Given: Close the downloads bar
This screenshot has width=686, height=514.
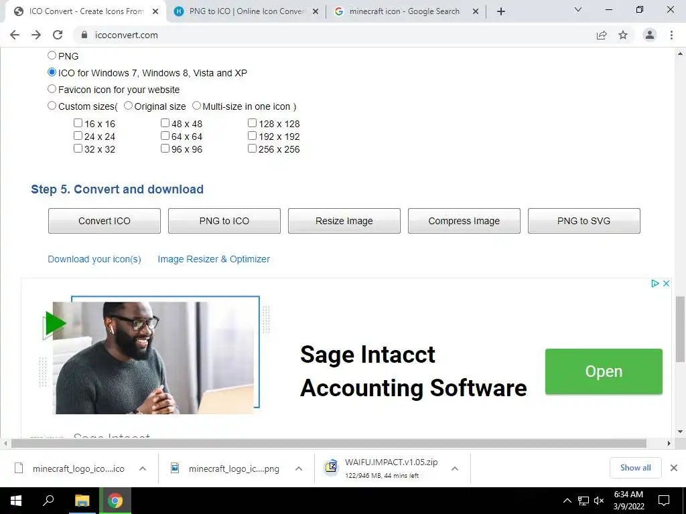Looking at the screenshot, I should point(674,468).
